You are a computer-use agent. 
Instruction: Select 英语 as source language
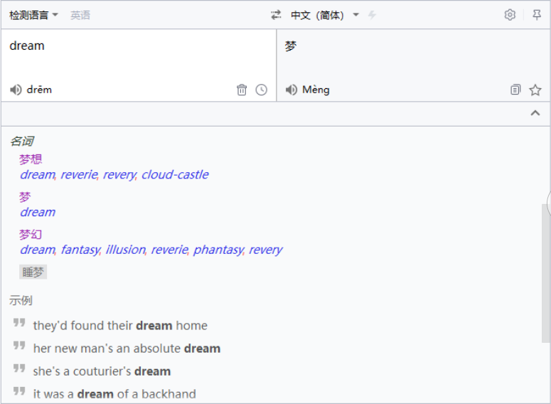tap(80, 15)
